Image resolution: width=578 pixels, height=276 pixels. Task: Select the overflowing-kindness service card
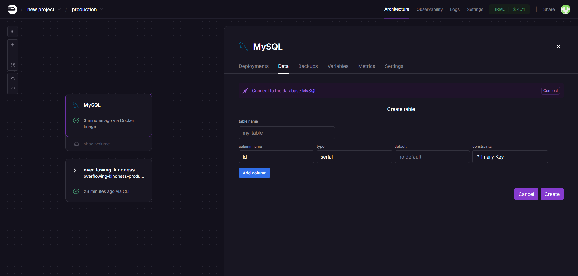click(109, 180)
